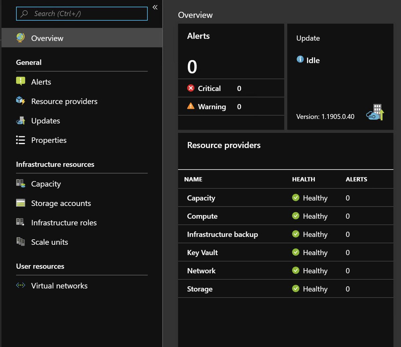Open the Resource providers tile heading
Screen dimensions: 401x347
pyautogui.click(x=224, y=145)
